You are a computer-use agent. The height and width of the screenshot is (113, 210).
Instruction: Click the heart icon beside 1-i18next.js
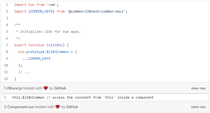pyautogui.click(x=46, y=88)
